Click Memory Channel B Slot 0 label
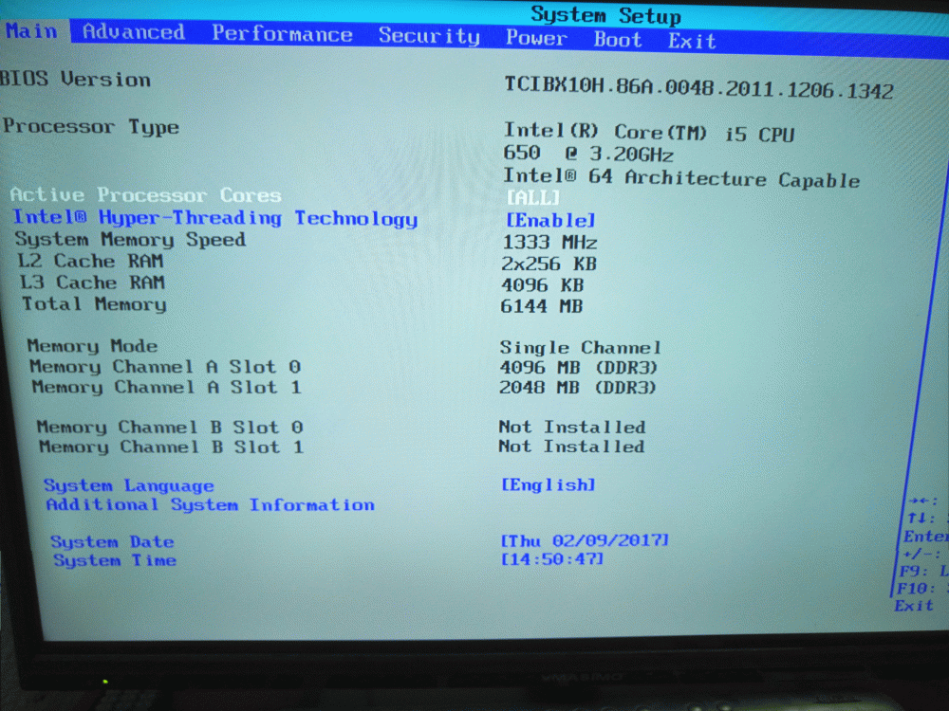This screenshot has height=711, width=949. 170,427
